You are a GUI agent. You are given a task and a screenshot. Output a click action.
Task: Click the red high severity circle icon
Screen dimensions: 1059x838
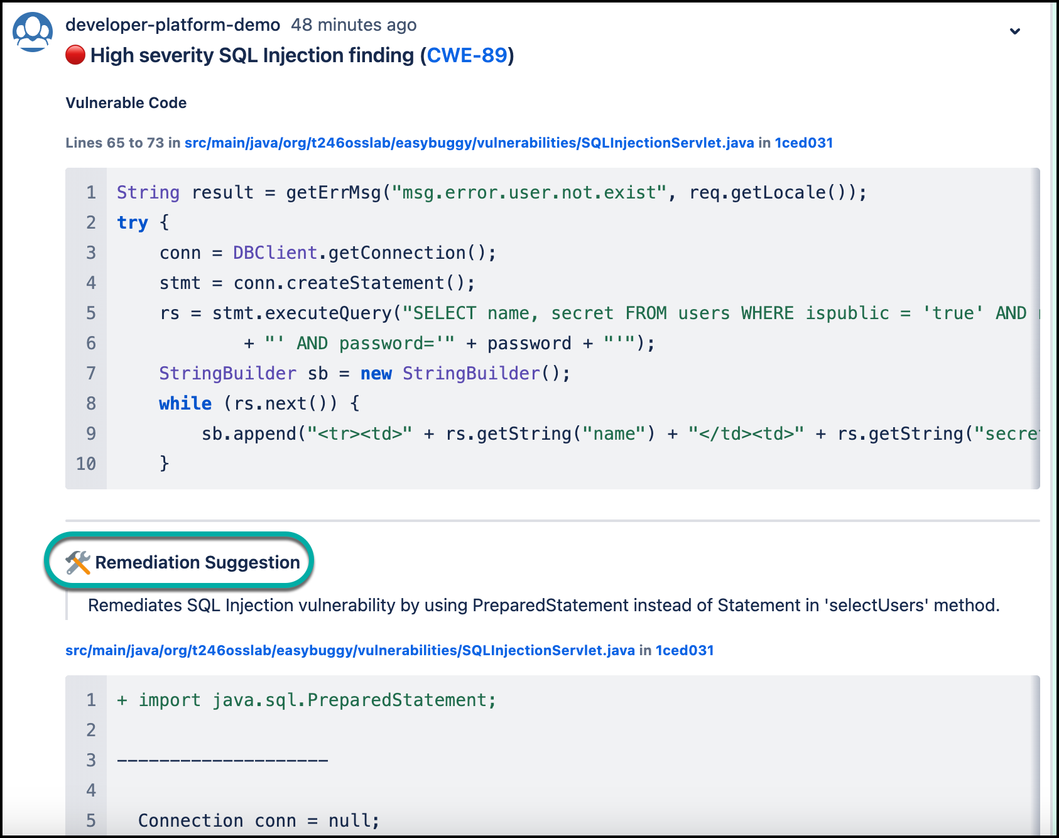coord(75,55)
